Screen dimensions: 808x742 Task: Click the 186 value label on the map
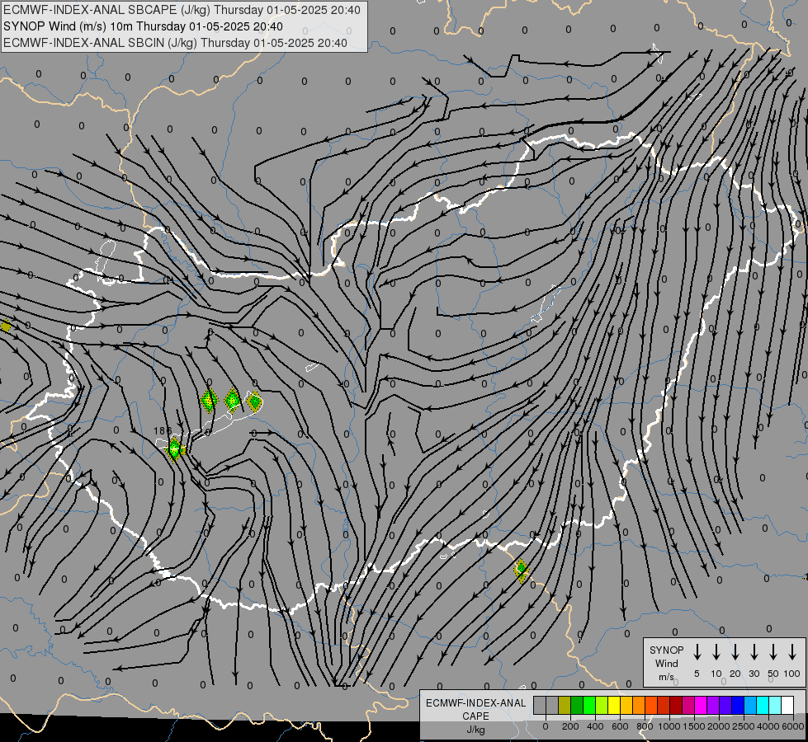coord(163,430)
